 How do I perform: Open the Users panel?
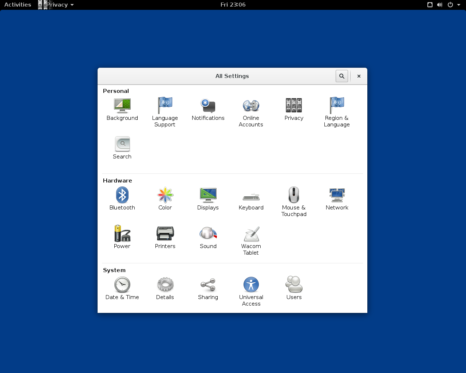pyautogui.click(x=294, y=288)
